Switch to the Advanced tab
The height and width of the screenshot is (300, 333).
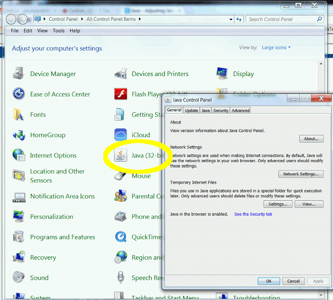tap(241, 111)
